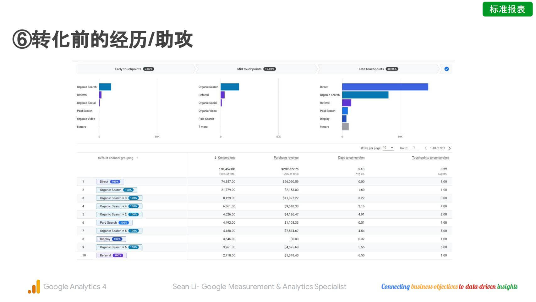Screen dimensions: 536x302
Task: Click the Go to page input field
Action: tap(414, 148)
